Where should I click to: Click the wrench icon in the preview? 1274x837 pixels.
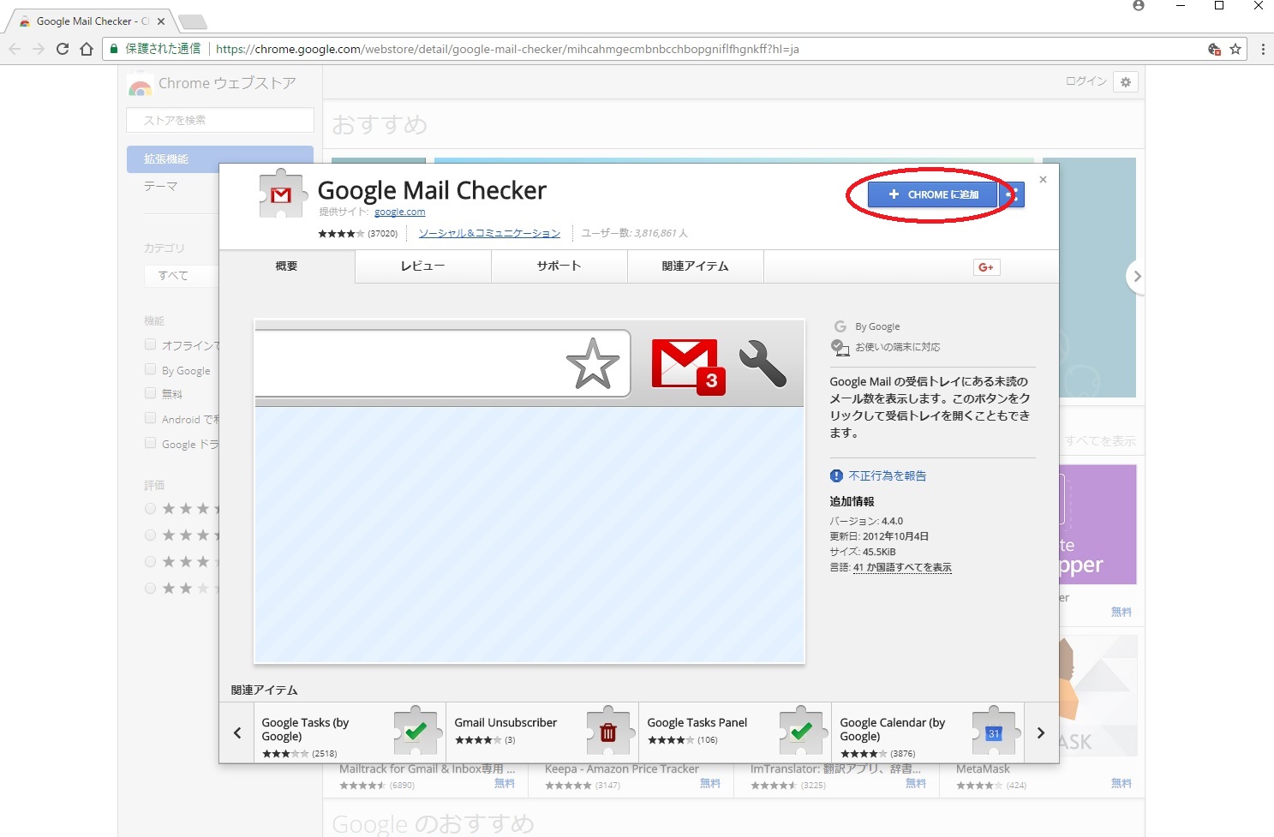point(763,364)
